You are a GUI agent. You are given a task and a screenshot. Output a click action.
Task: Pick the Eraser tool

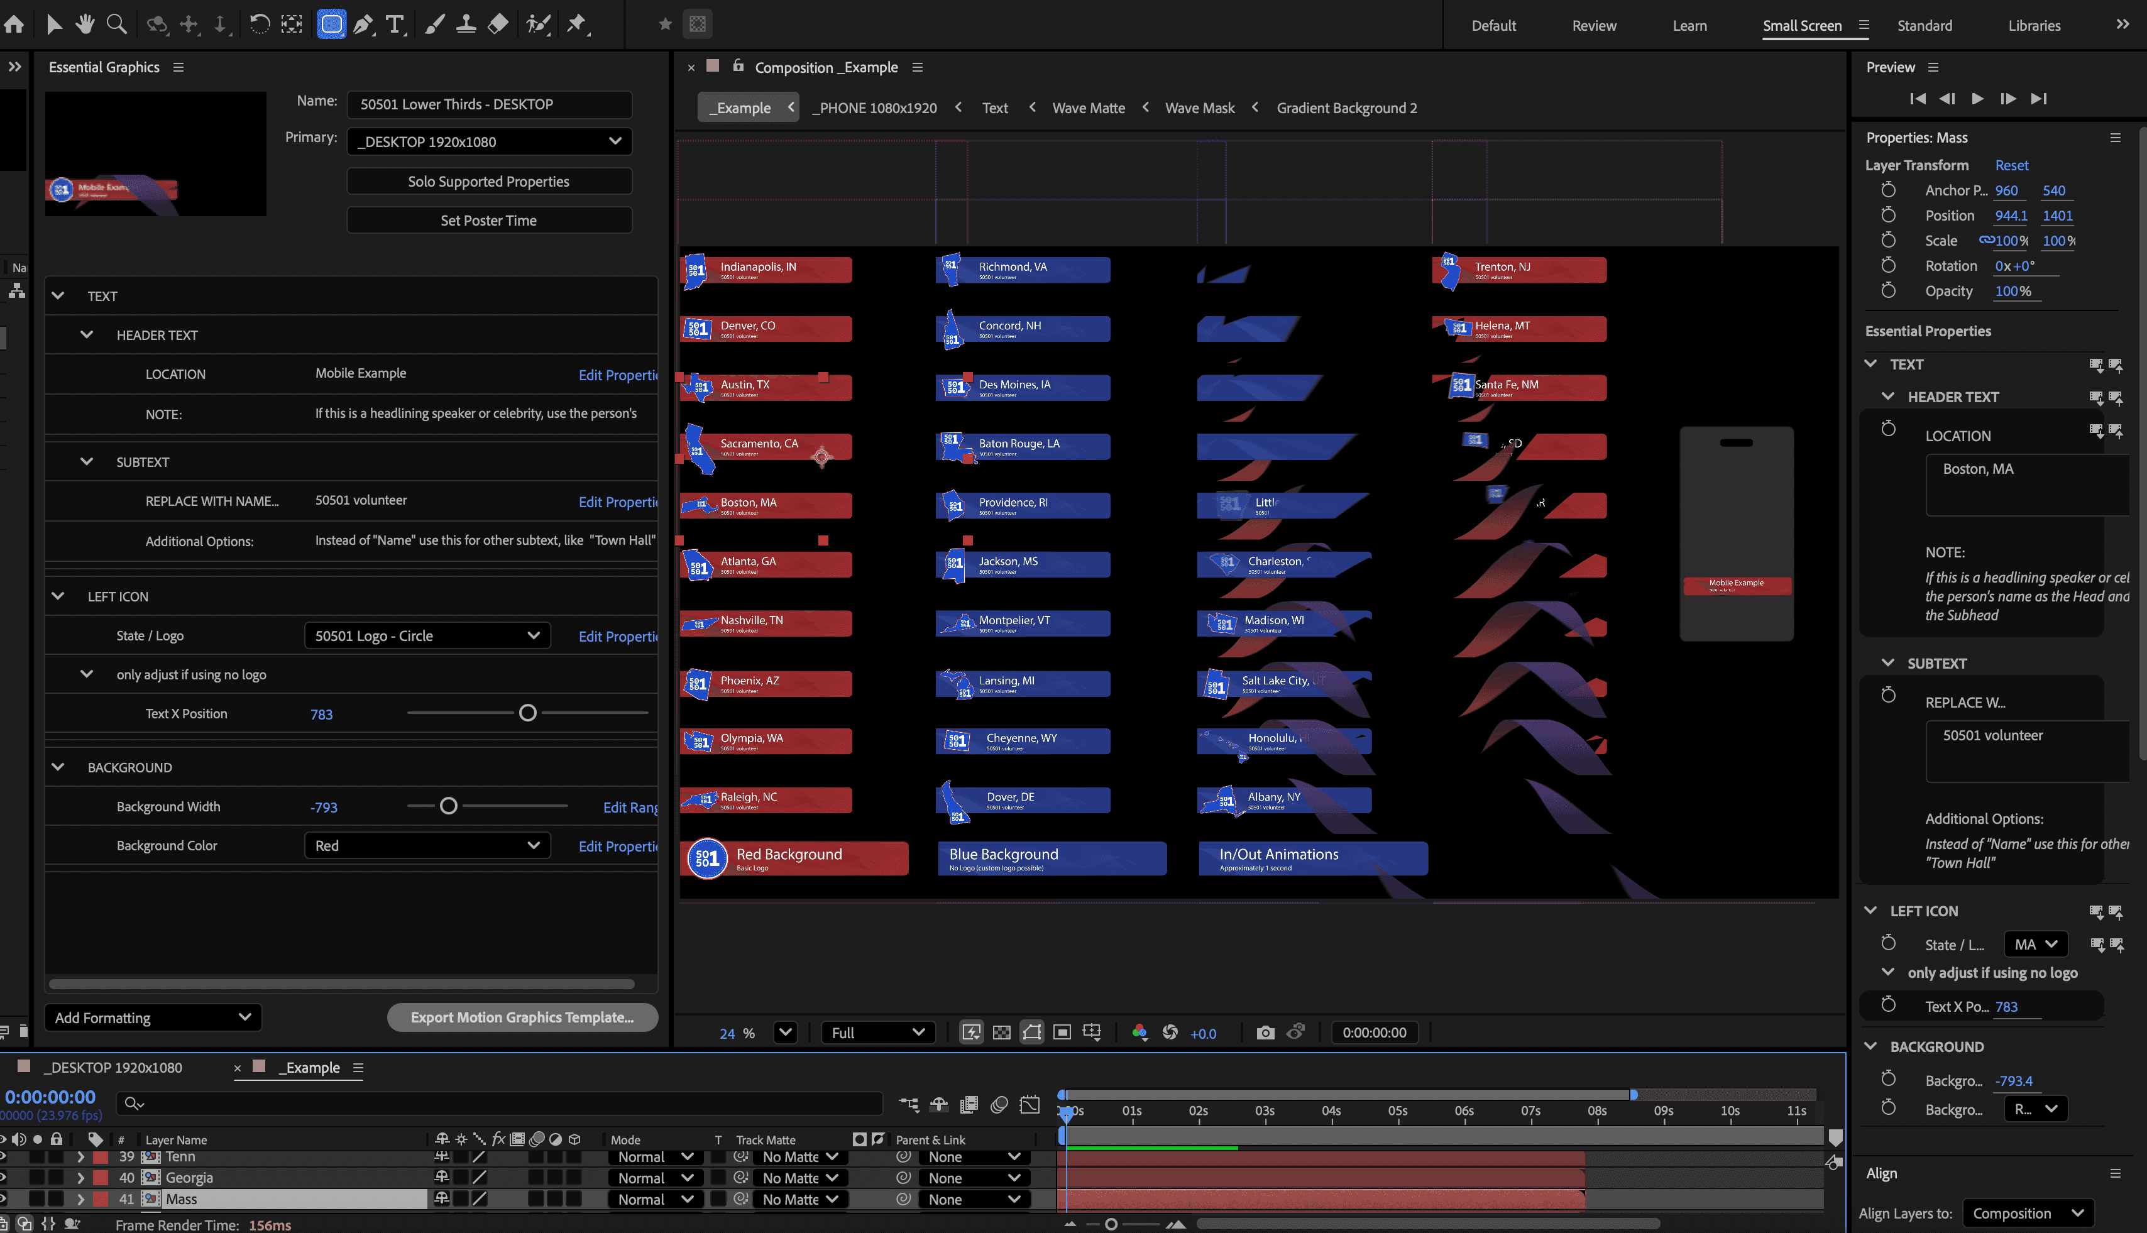[498, 24]
